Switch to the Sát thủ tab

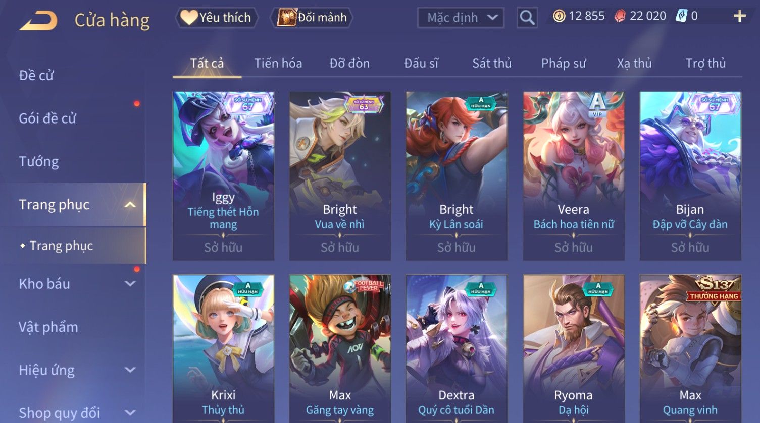(x=492, y=64)
